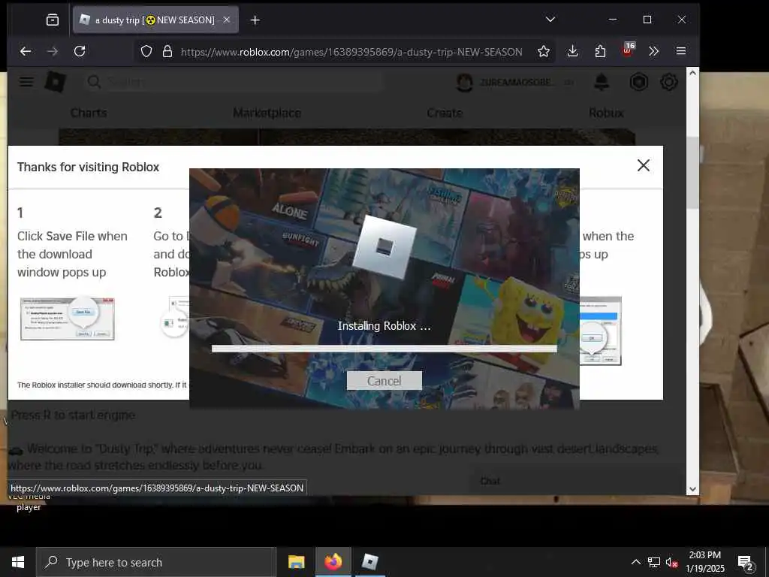Close the a dusty trip tab
This screenshot has width=769, height=577.
click(x=227, y=20)
